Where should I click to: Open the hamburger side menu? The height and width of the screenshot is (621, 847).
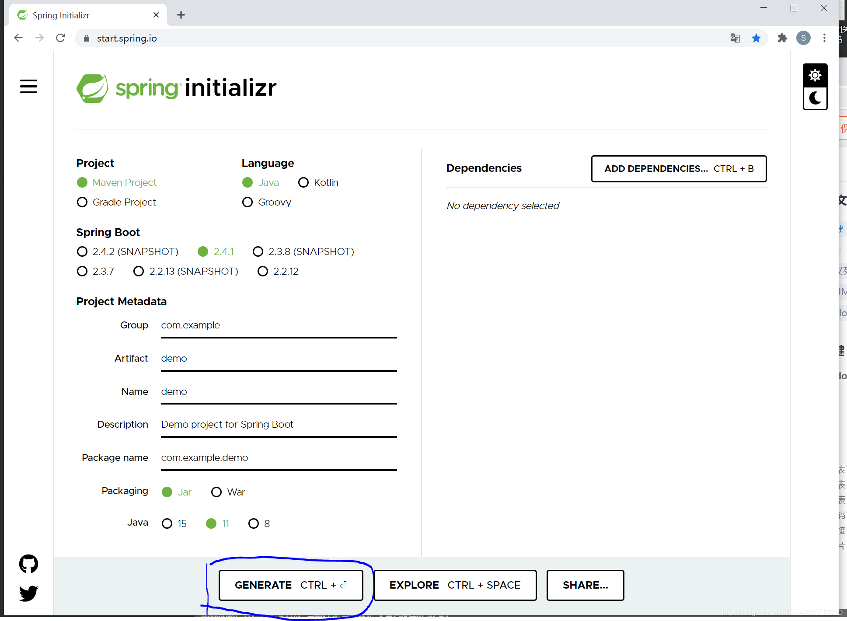(28, 87)
